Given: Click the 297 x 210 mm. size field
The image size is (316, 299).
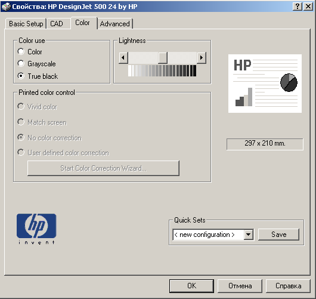Looking at the screenshot, I should point(265,144).
